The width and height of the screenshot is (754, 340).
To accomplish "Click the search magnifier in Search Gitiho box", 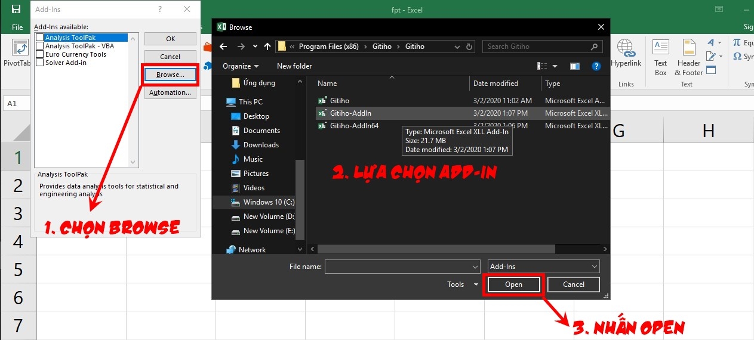I will pyautogui.click(x=594, y=47).
